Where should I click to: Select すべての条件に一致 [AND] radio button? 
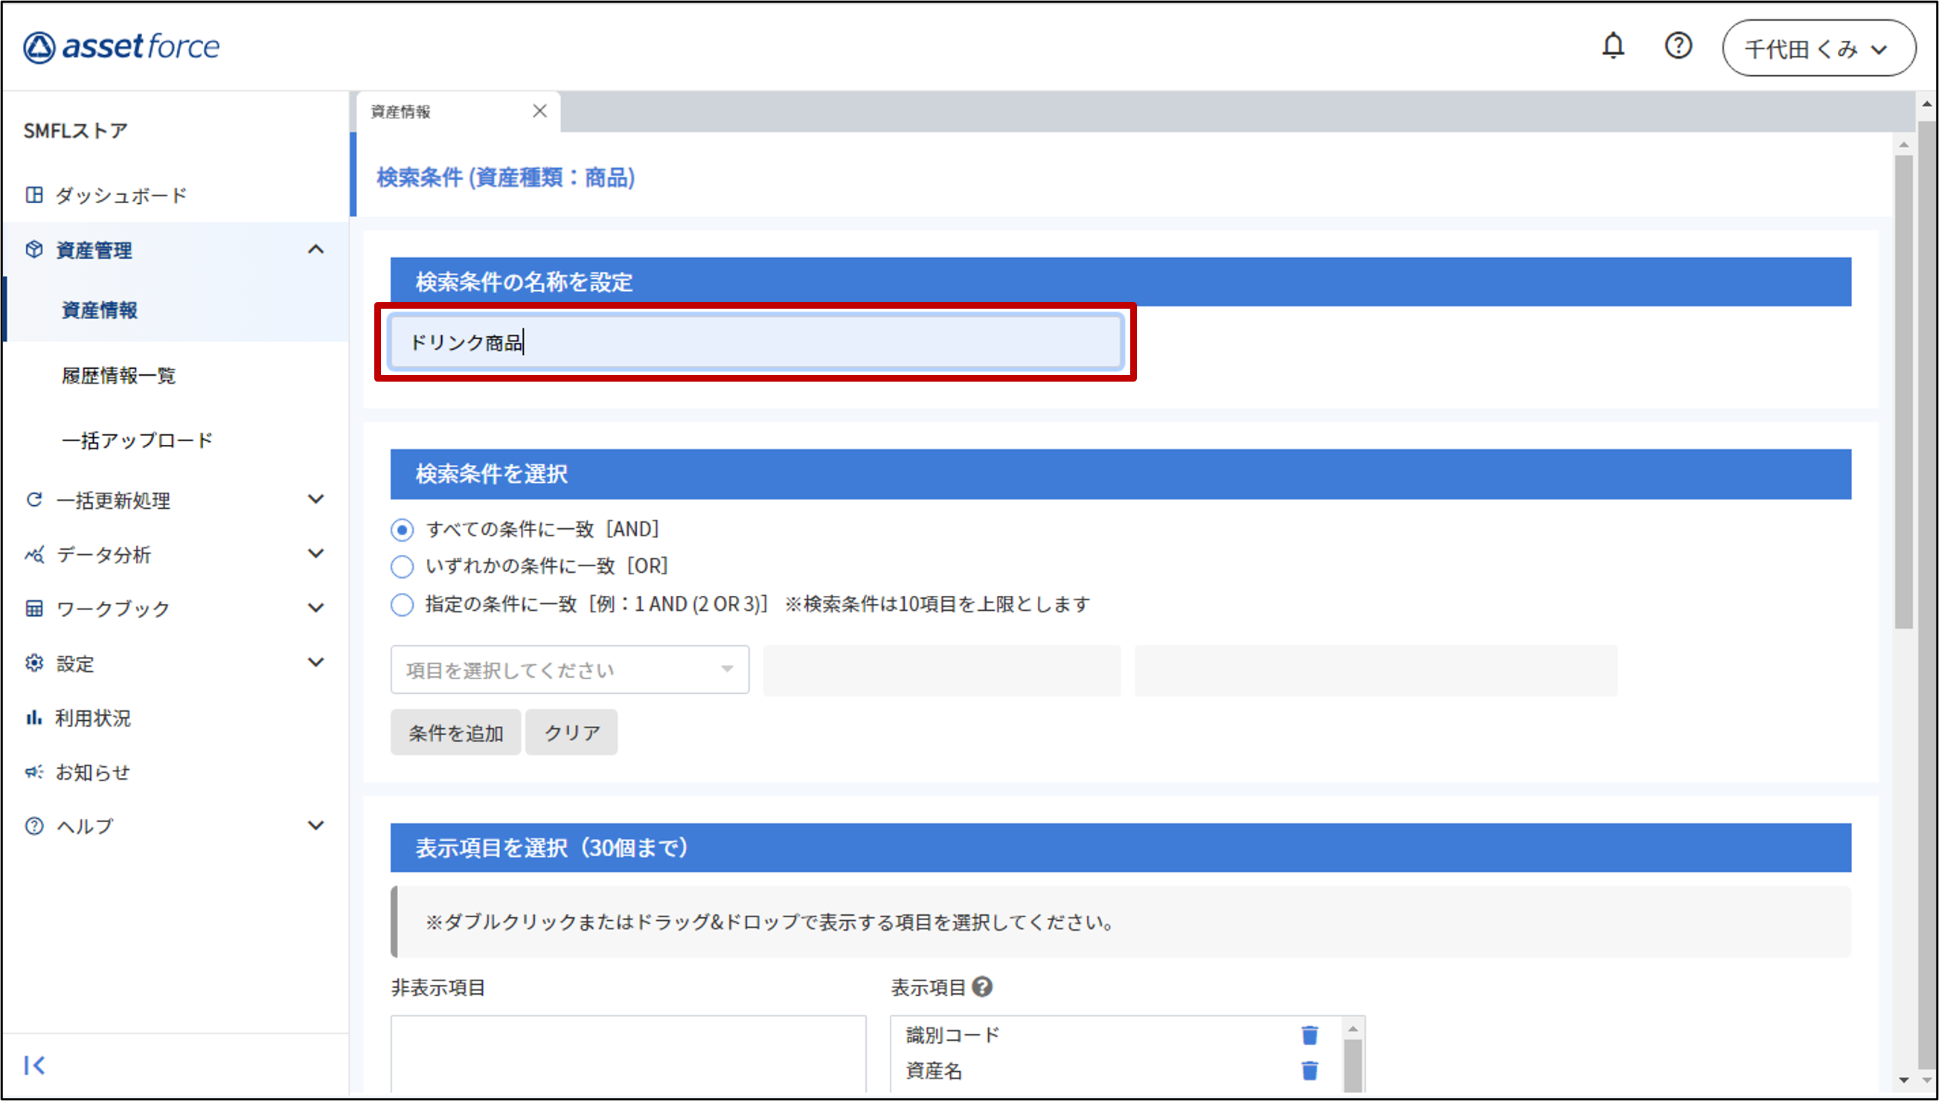click(403, 530)
